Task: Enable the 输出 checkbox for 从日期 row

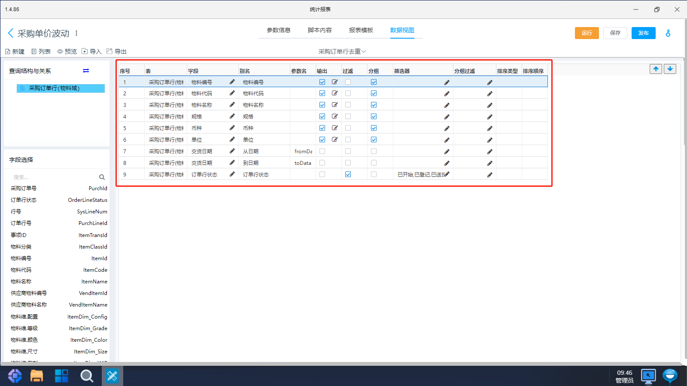Action: 322,151
